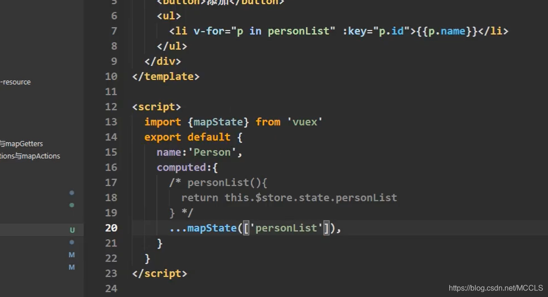Click line number 7 in the gutter
The image size is (548, 297).
click(114, 31)
